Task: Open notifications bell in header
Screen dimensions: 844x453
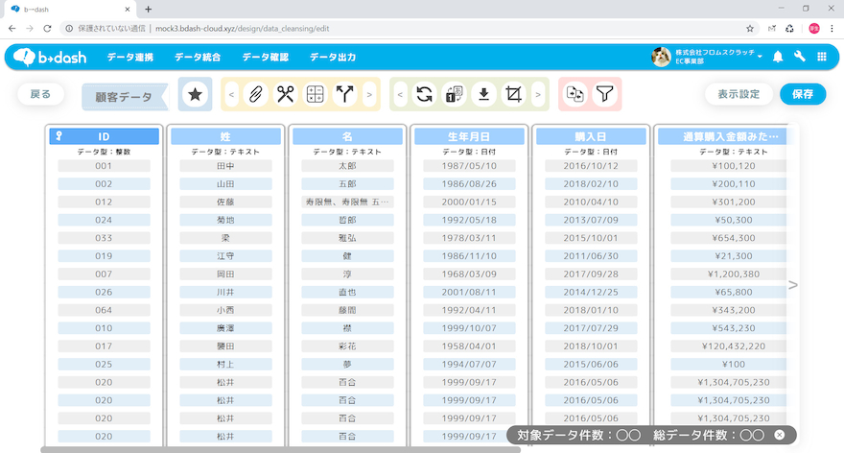Action: 778,58
